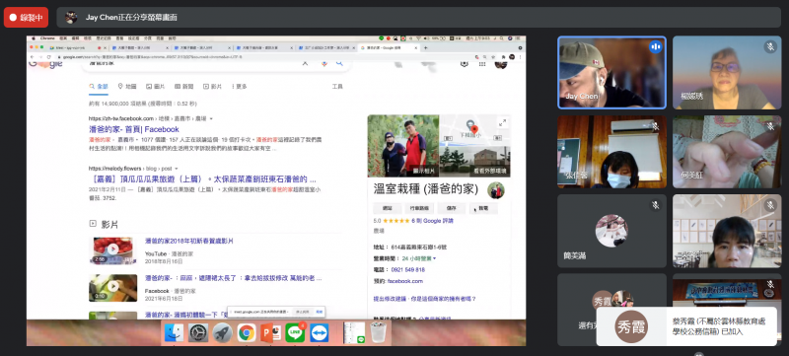Select the 圖片 search tab

pos(156,87)
